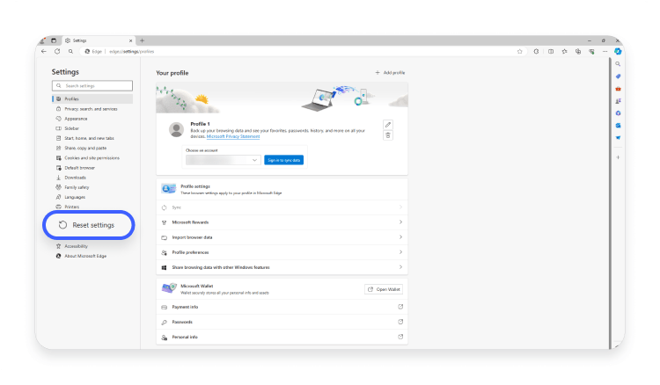Open a new tab with the plus button

(142, 40)
